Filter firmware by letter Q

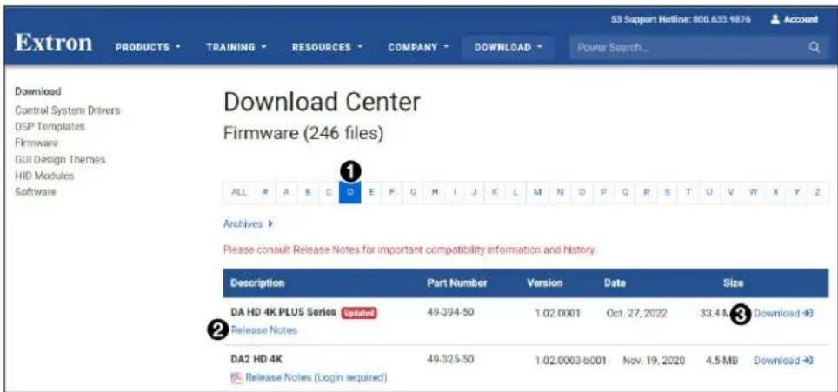coord(625,193)
